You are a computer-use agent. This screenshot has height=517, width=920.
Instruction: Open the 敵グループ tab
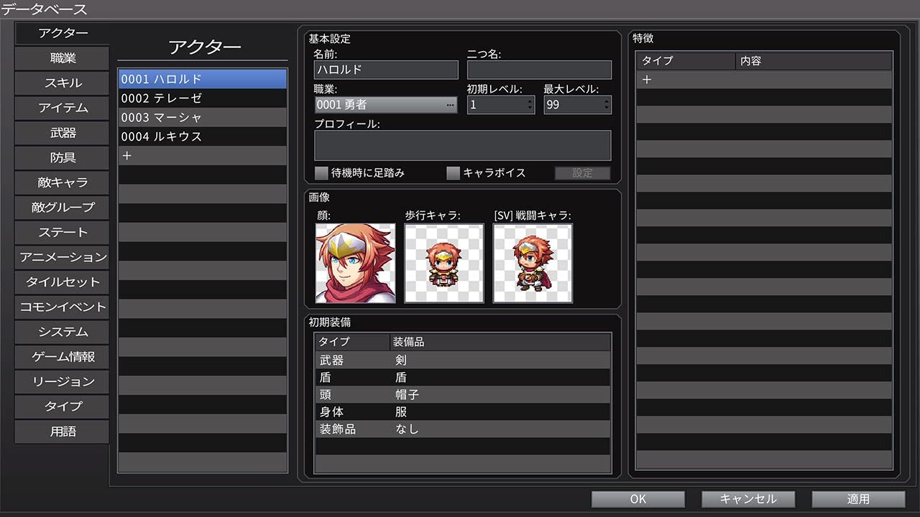coord(63,207)
